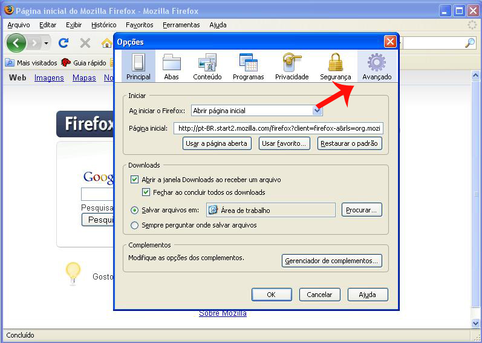Open the Ajuda menu in menu bar
This screenshot has height=343, width=482.
point(218,25)
